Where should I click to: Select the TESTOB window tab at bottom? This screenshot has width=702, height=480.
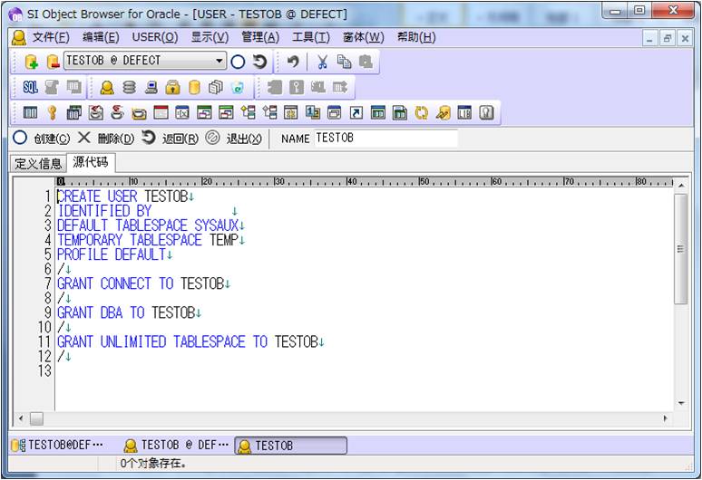click(290, 446)
